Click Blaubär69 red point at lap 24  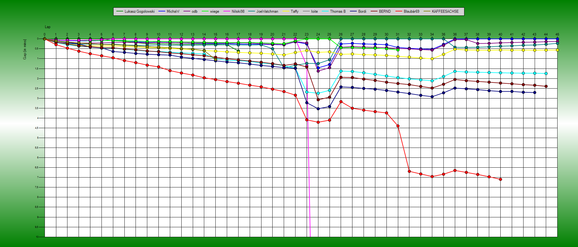(318, 122)
